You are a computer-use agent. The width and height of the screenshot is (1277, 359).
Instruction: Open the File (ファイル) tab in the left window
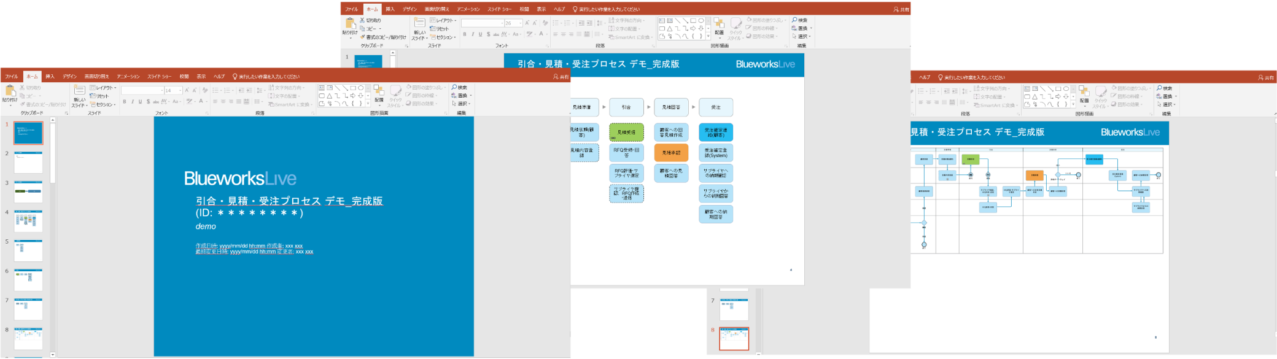point(11,77)
